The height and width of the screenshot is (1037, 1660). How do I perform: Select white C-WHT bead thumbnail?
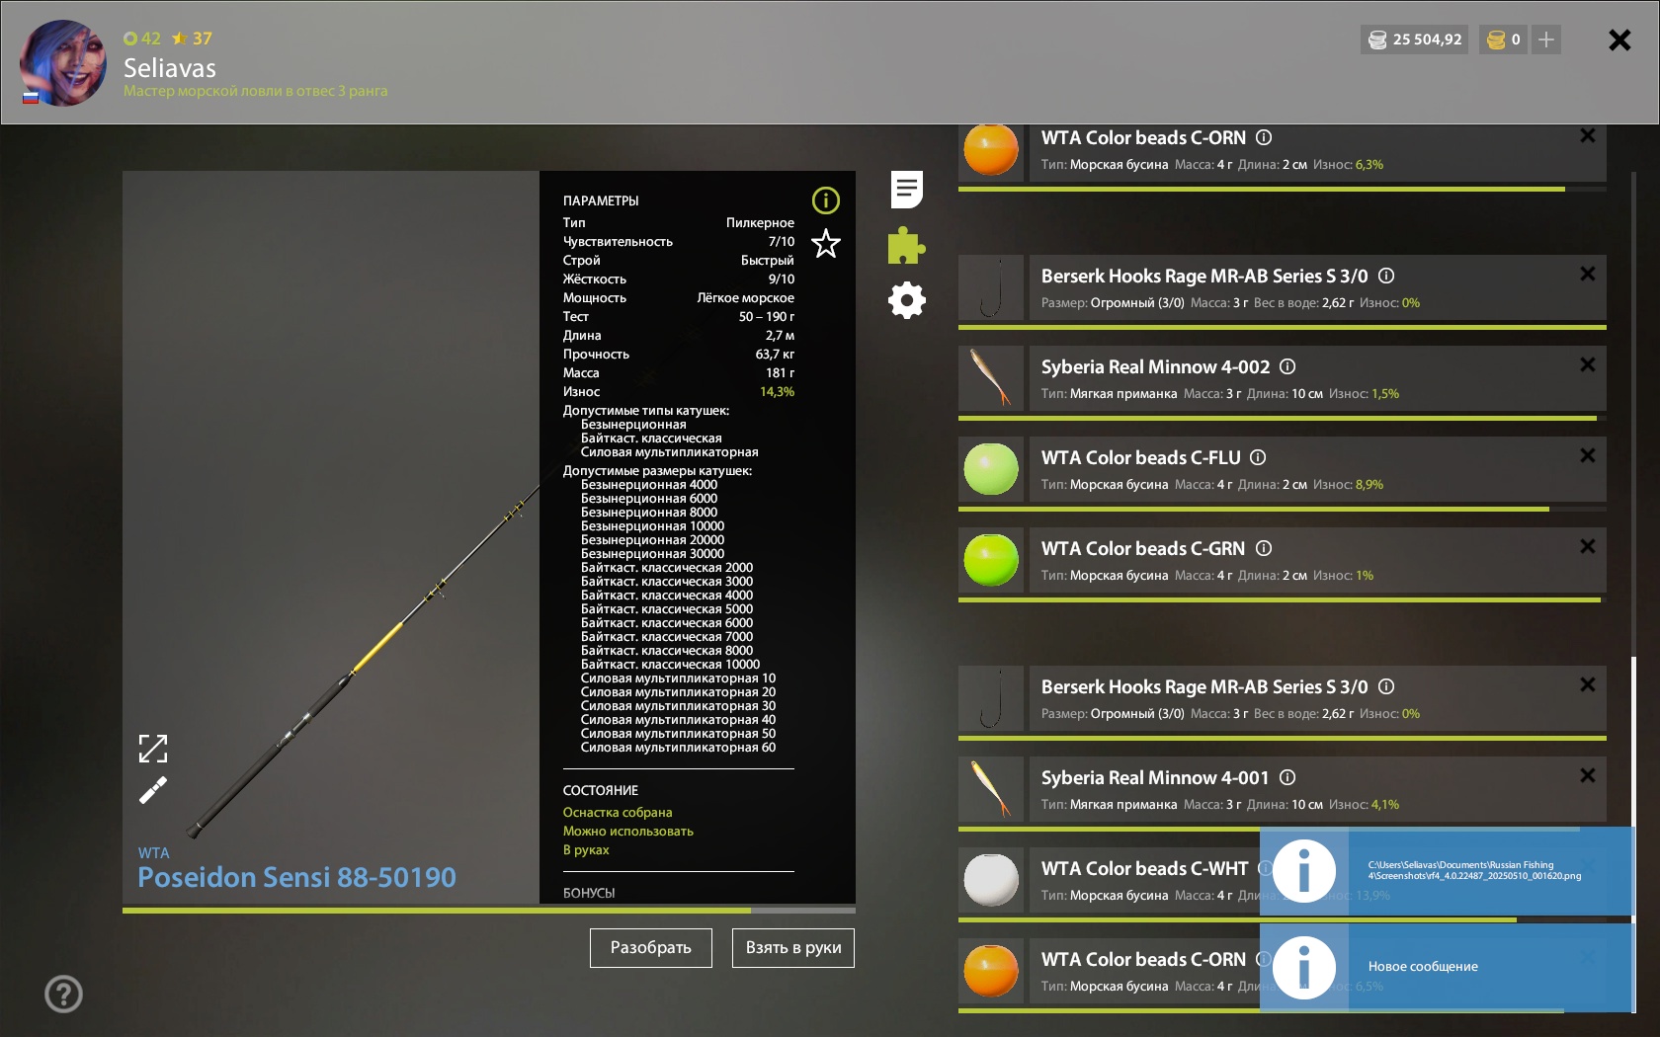pos(991,880)
